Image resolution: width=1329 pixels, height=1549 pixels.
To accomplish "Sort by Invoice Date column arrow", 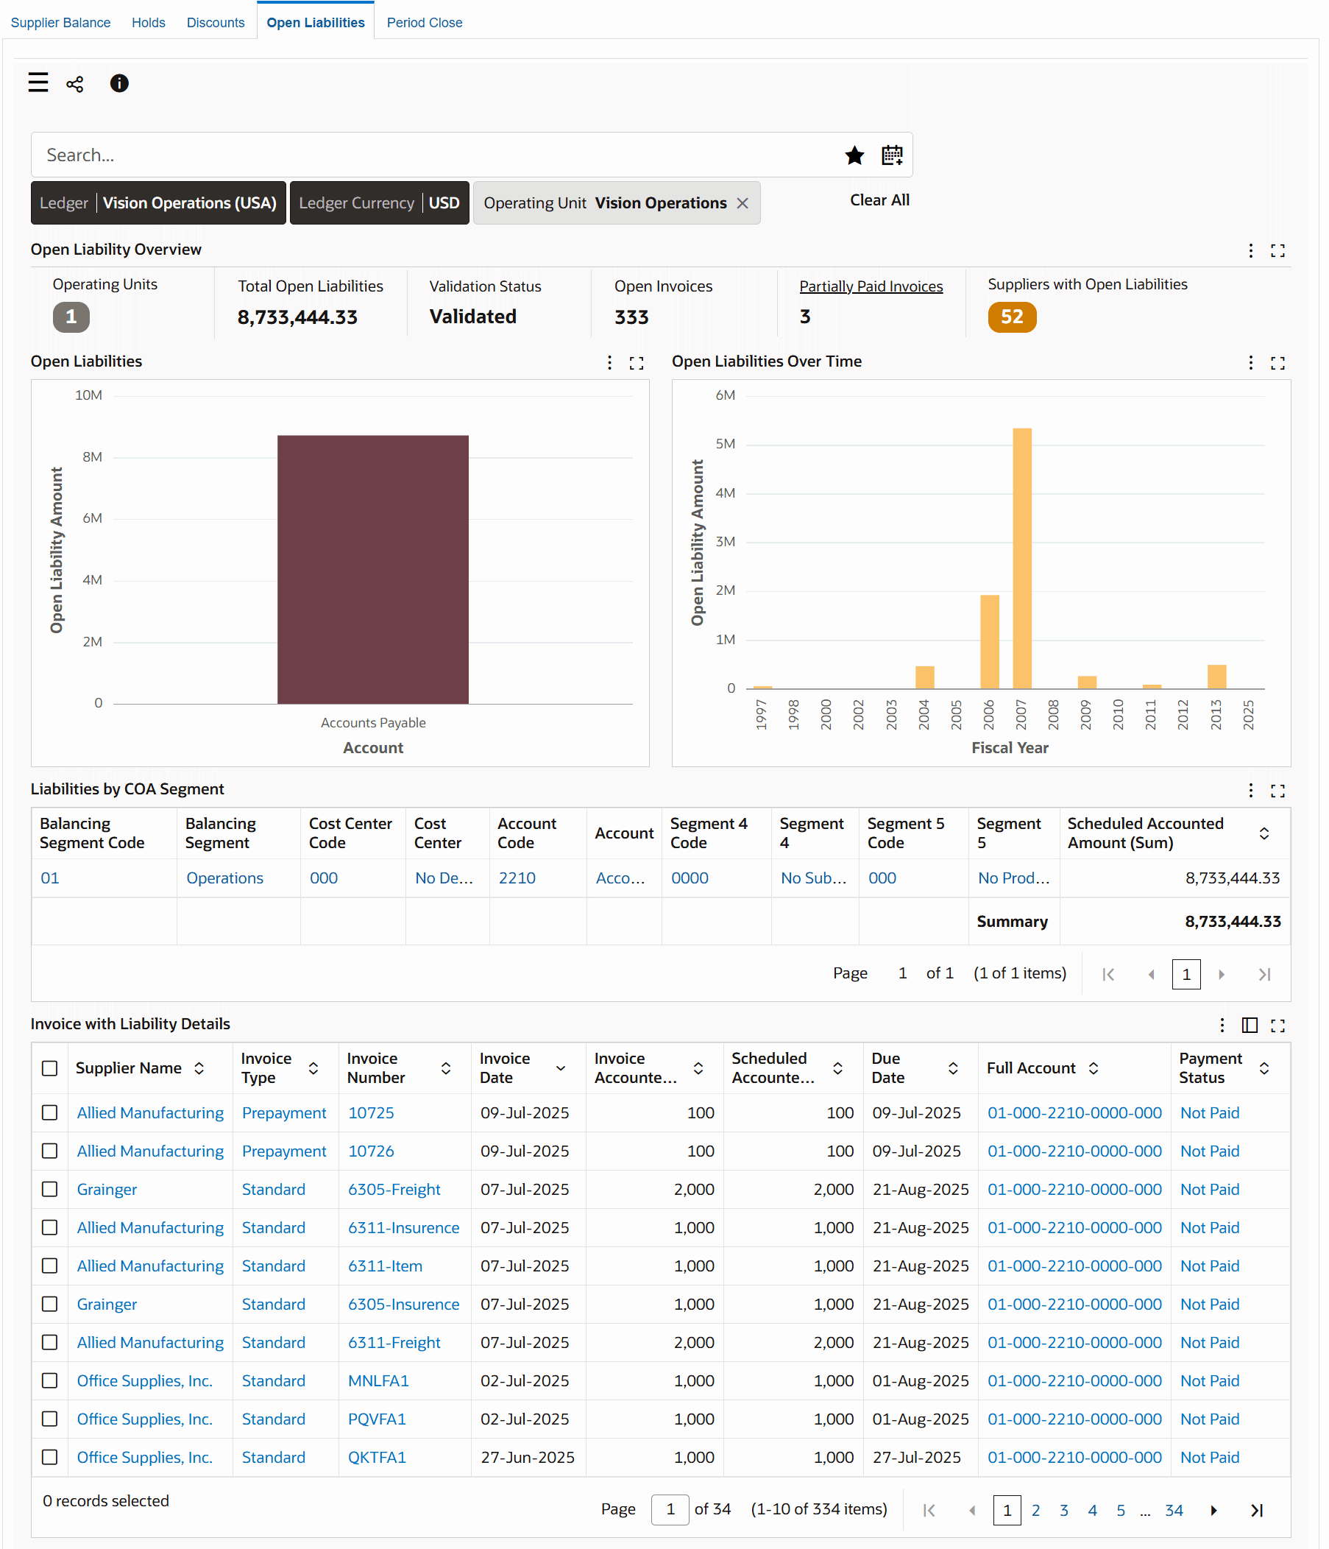I will click(561, 1068).
